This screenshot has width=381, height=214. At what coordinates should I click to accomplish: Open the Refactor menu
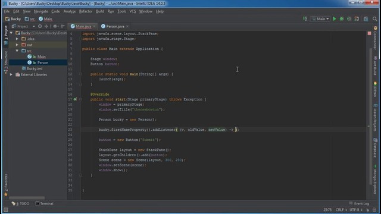pyautogui.click(x=86, y=11)
